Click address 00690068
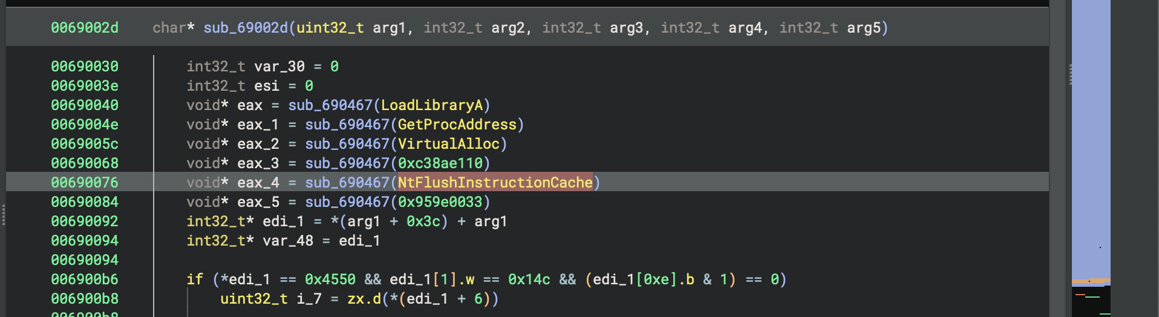The image size is (1159, 317). [x=85, y=163]
